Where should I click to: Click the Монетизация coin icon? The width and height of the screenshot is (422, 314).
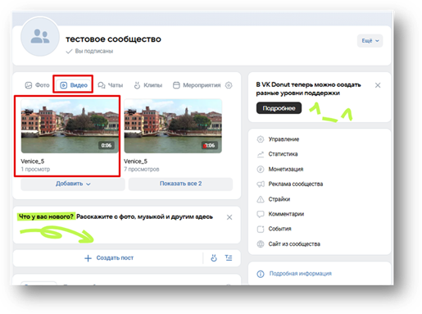pyautogui.click(x=261, y=169)
